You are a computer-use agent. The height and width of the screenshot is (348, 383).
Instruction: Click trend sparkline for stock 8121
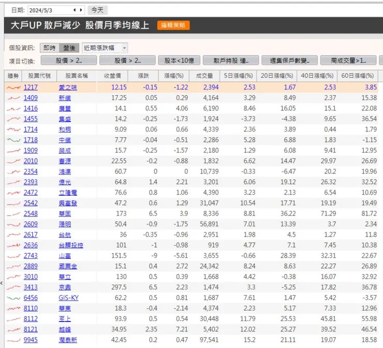tap(13, 330)
